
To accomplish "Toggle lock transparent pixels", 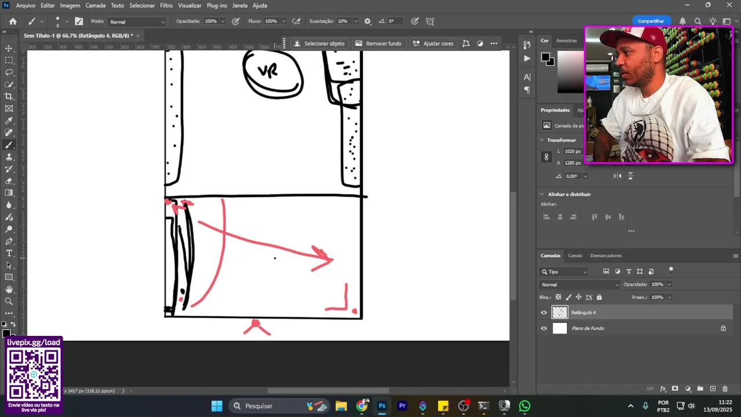I will [558, 297].
